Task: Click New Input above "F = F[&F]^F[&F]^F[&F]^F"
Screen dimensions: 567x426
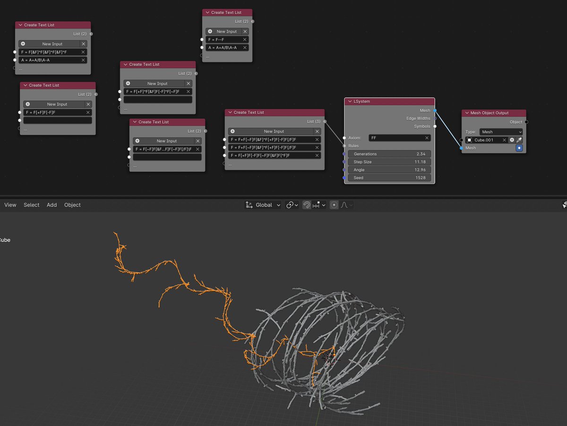Action: [x=48, y=44]
